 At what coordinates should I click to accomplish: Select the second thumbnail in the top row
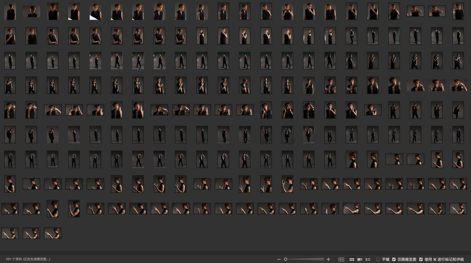click(31, 11)
